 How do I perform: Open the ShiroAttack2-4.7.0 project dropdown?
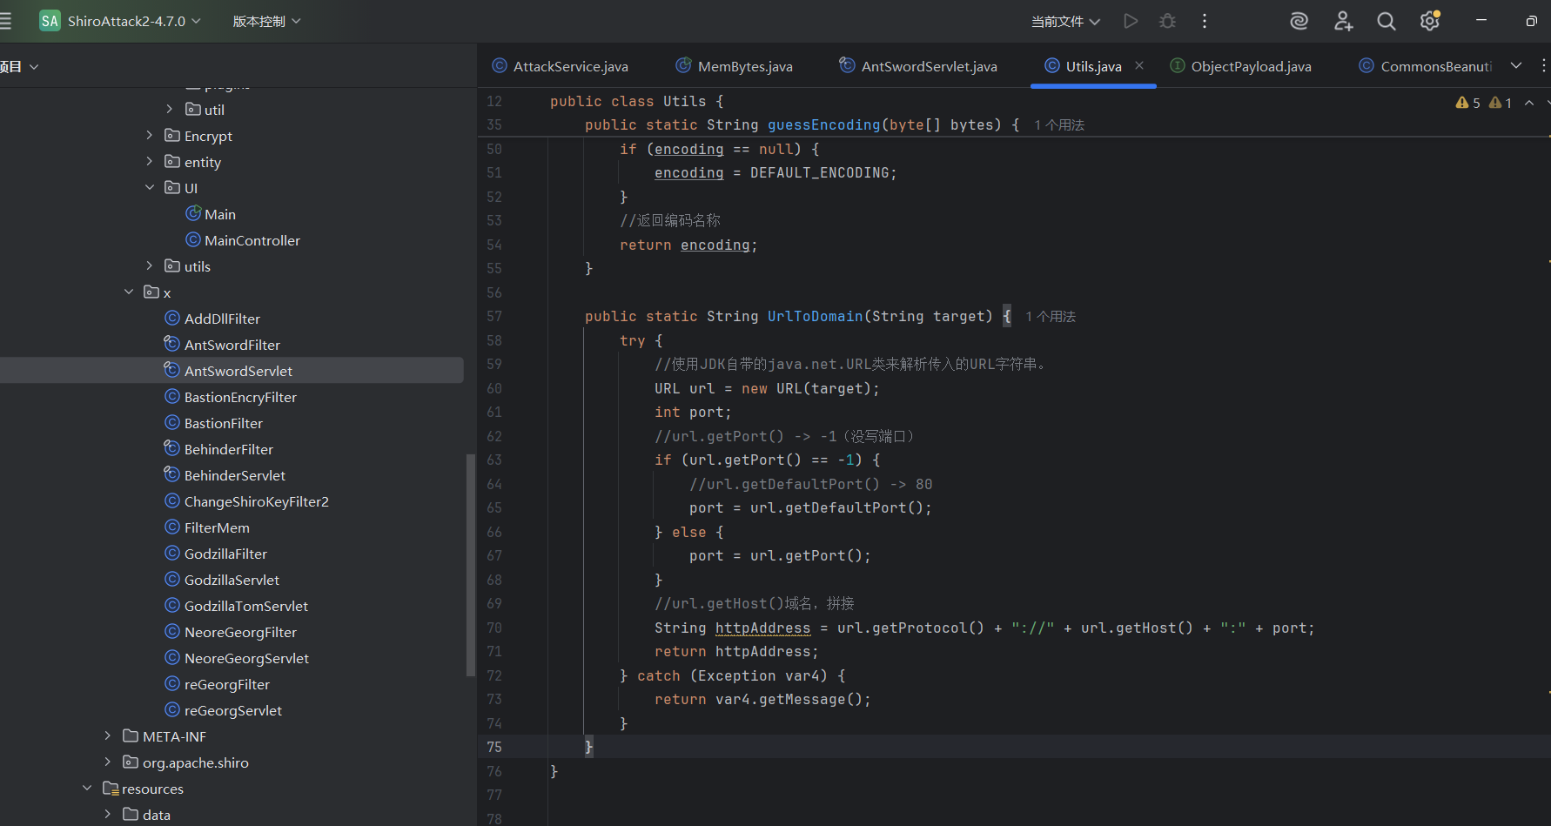click(126, 21)
